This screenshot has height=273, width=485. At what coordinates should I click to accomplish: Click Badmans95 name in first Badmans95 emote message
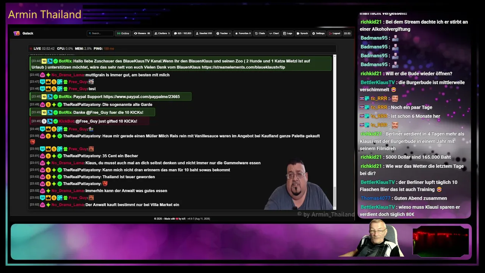click(374, 38)
